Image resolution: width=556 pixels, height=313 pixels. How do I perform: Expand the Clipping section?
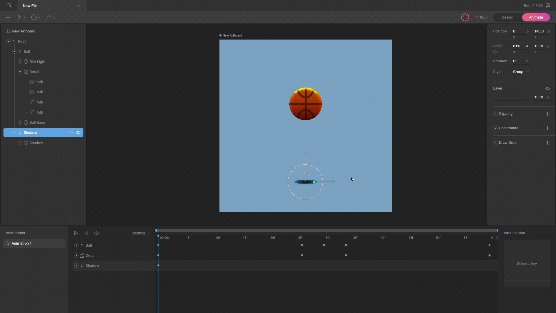tap(495, 114)
